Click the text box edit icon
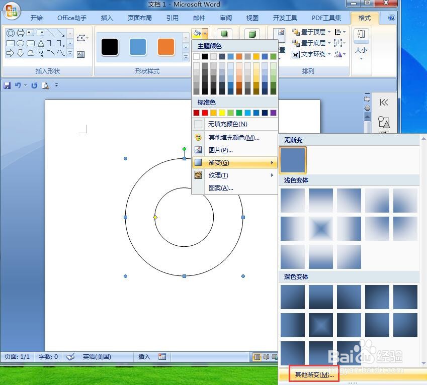427x385 pixels. click(x=81, y=54)
